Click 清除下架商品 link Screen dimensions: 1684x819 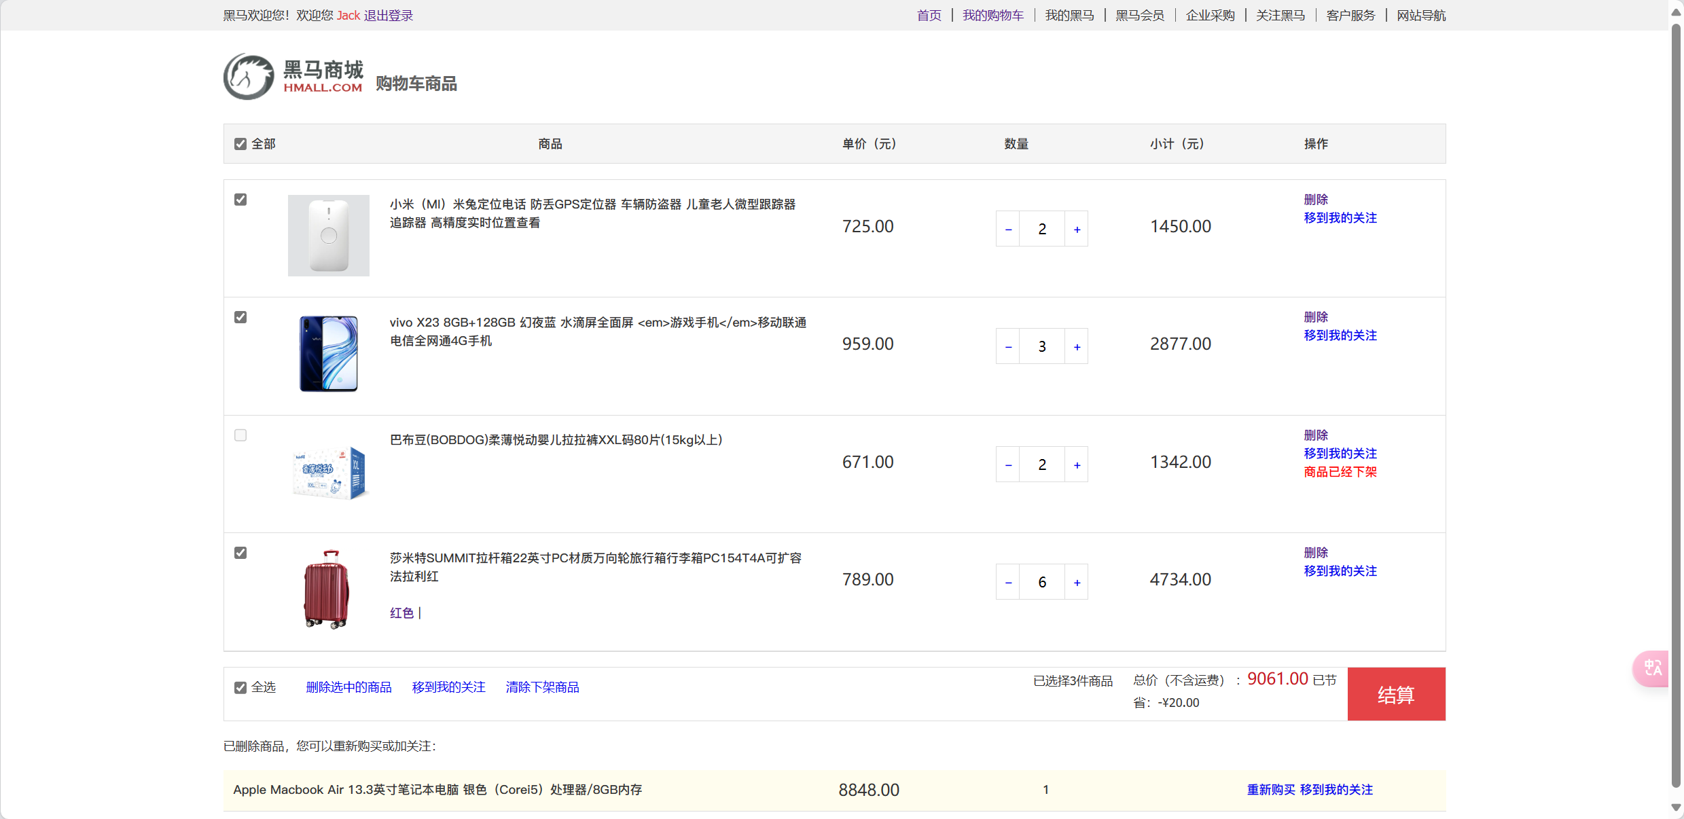click(542, 687)
